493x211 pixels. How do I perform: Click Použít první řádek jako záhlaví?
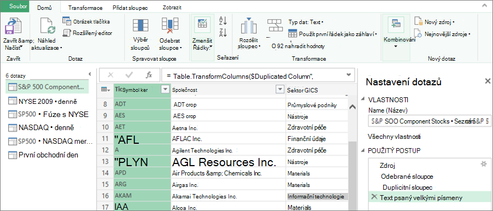point(333,34)
